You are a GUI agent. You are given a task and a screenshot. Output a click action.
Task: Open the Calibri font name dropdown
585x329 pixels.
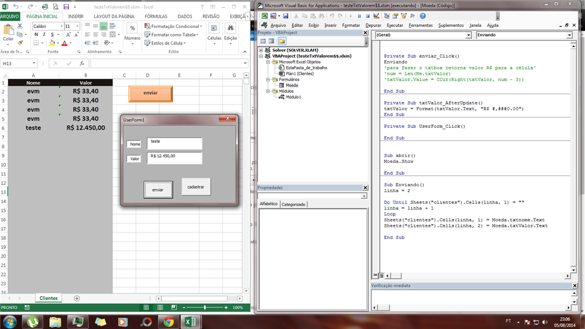[62, 26]
